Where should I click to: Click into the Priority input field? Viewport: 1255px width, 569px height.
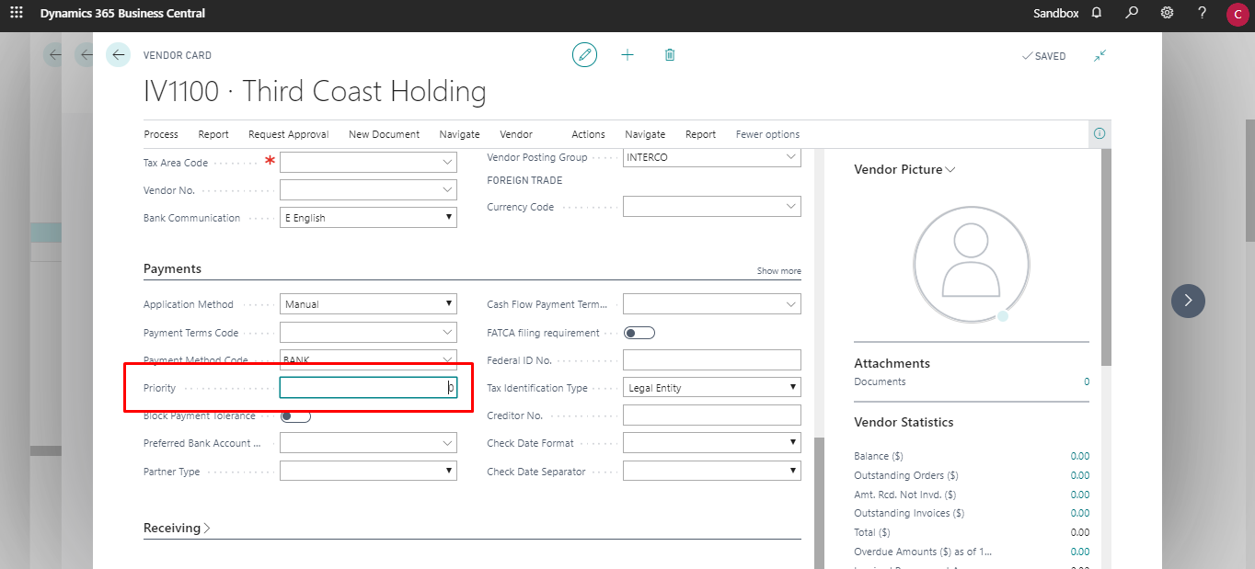pos(368,388)
